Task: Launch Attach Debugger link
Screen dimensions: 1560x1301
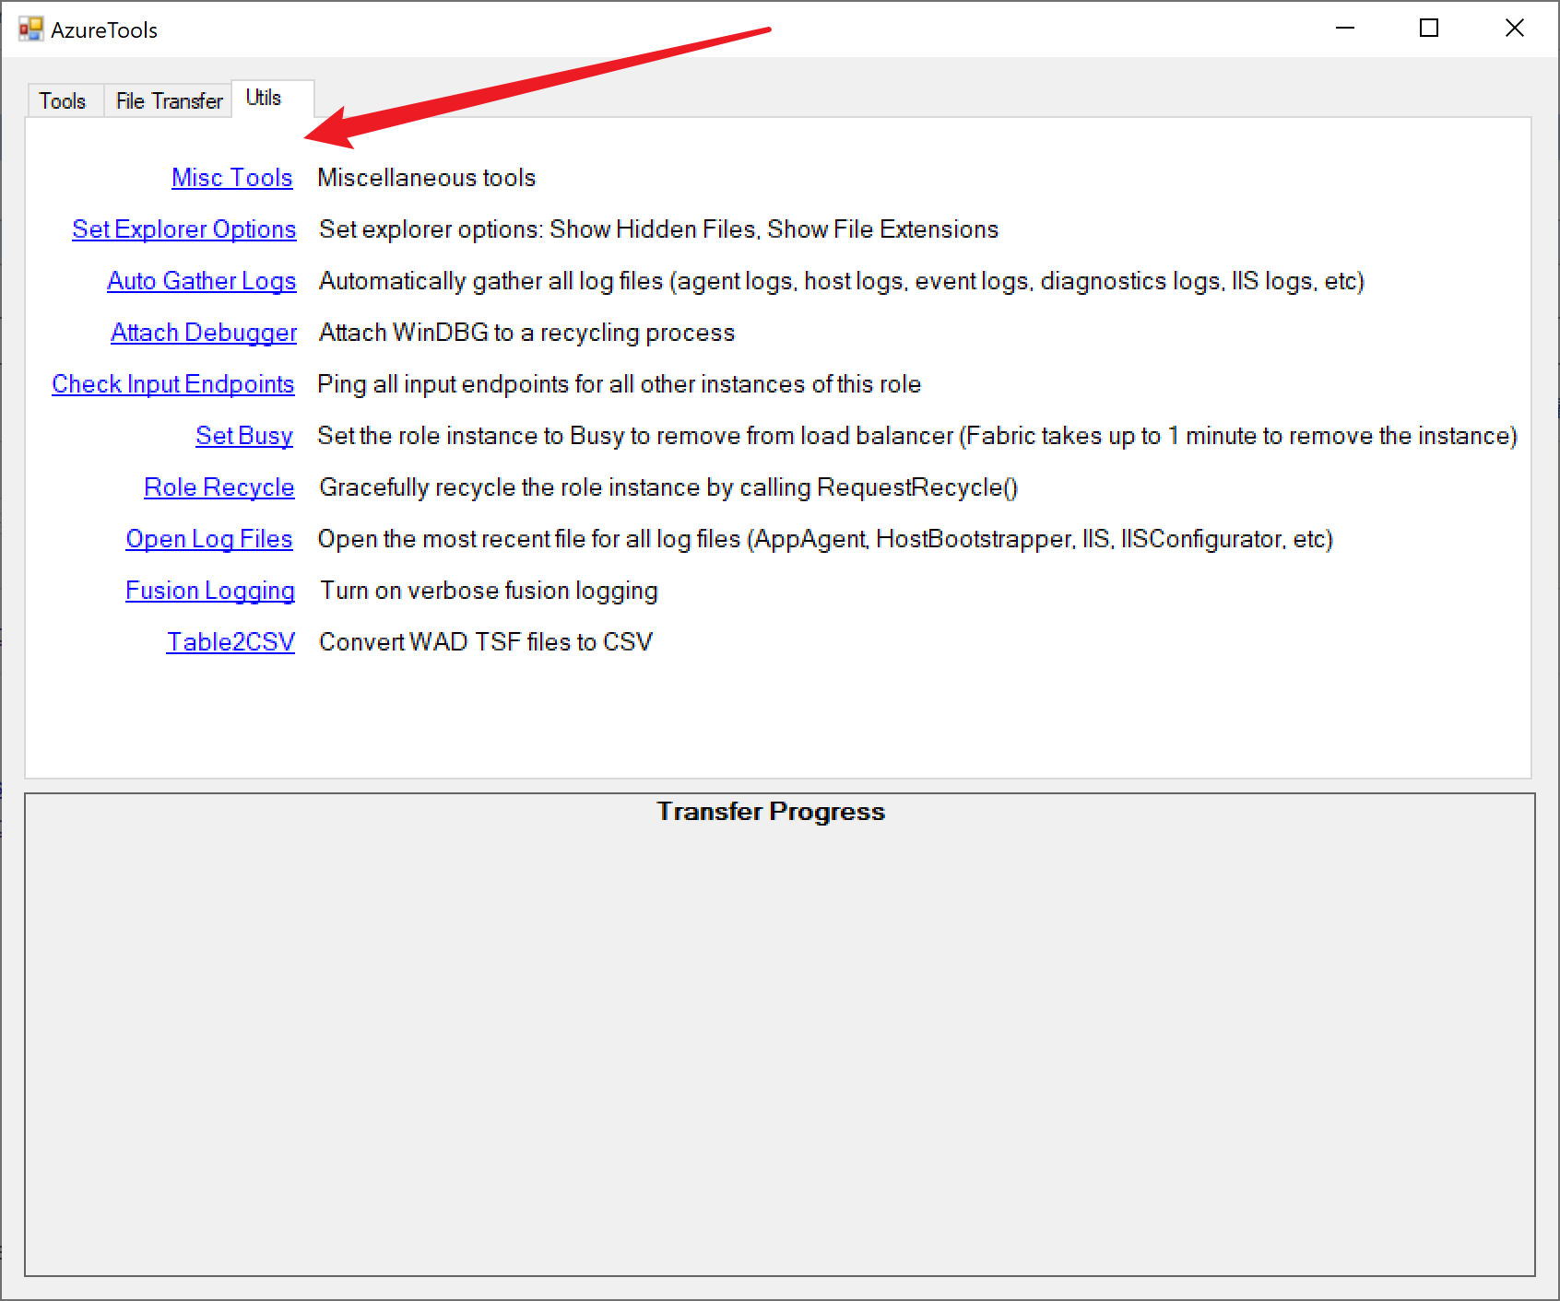Action: coord(204,333)
